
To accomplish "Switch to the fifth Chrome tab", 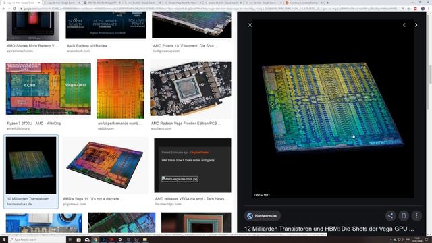I will click(x=183, y=3).
